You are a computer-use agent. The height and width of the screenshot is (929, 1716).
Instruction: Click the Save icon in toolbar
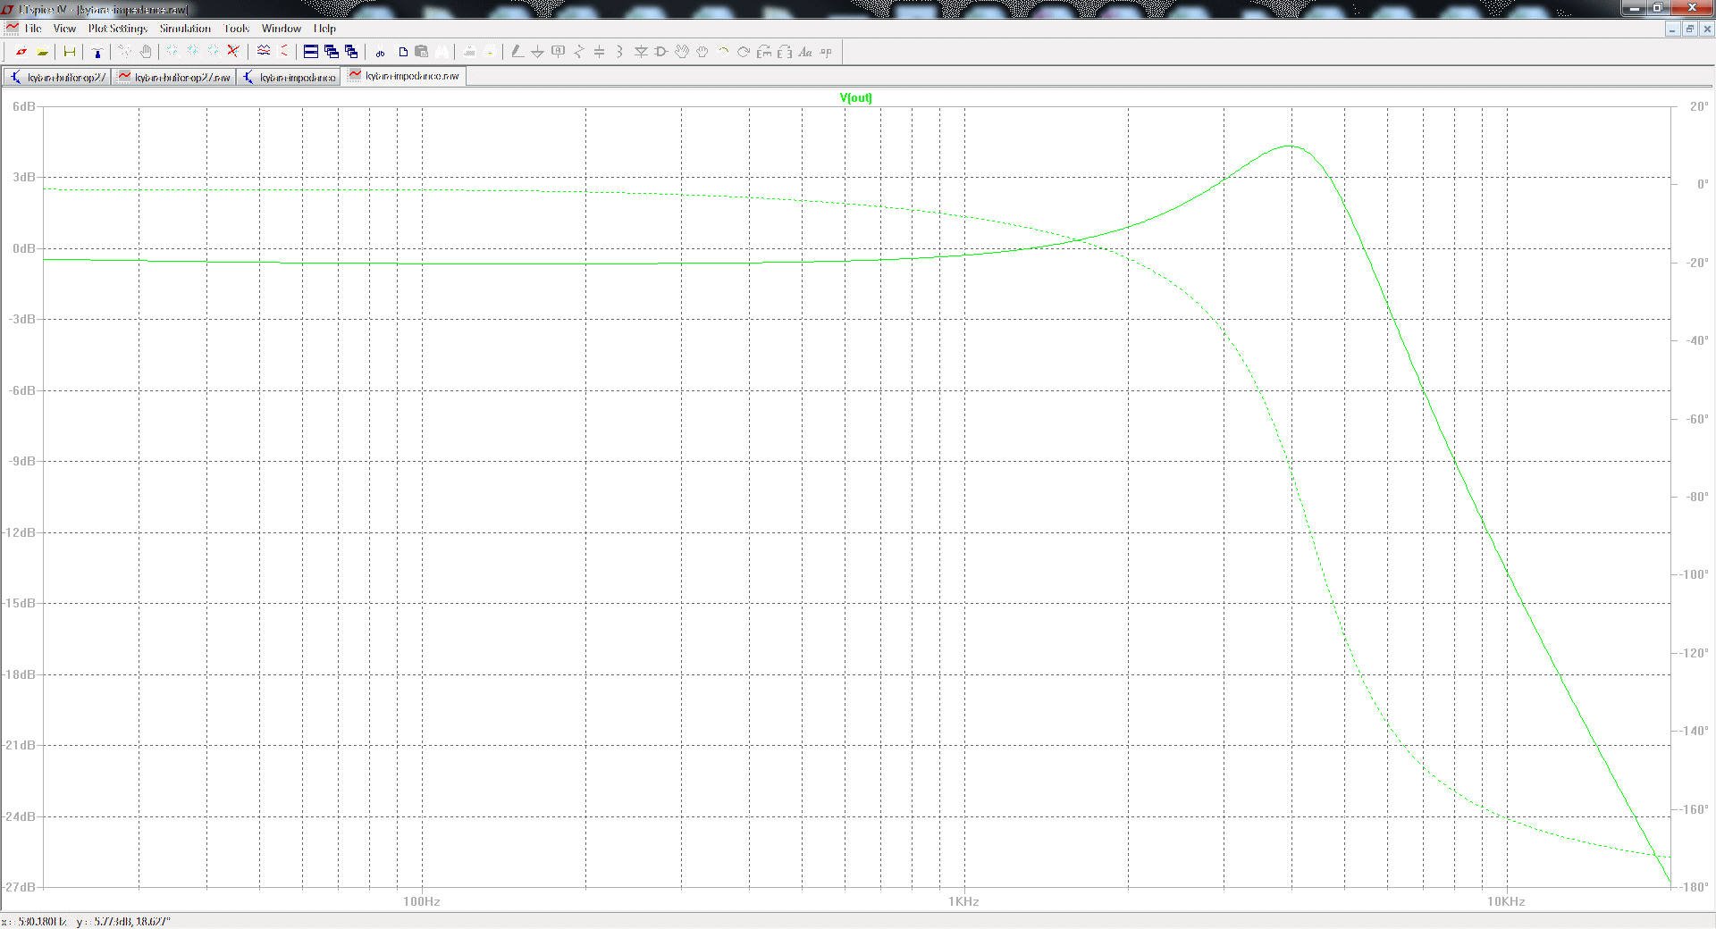tap(70, 52)
